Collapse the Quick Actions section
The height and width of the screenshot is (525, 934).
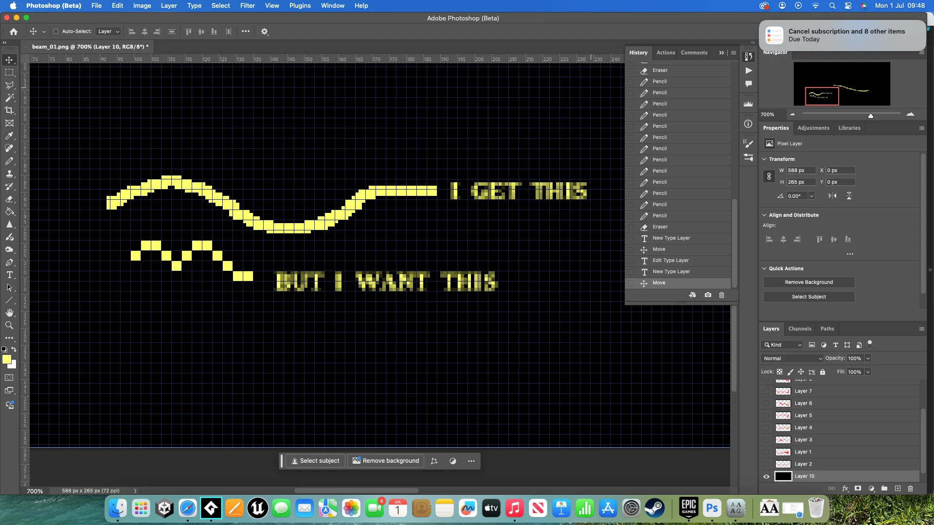click(x=764, y=268)
